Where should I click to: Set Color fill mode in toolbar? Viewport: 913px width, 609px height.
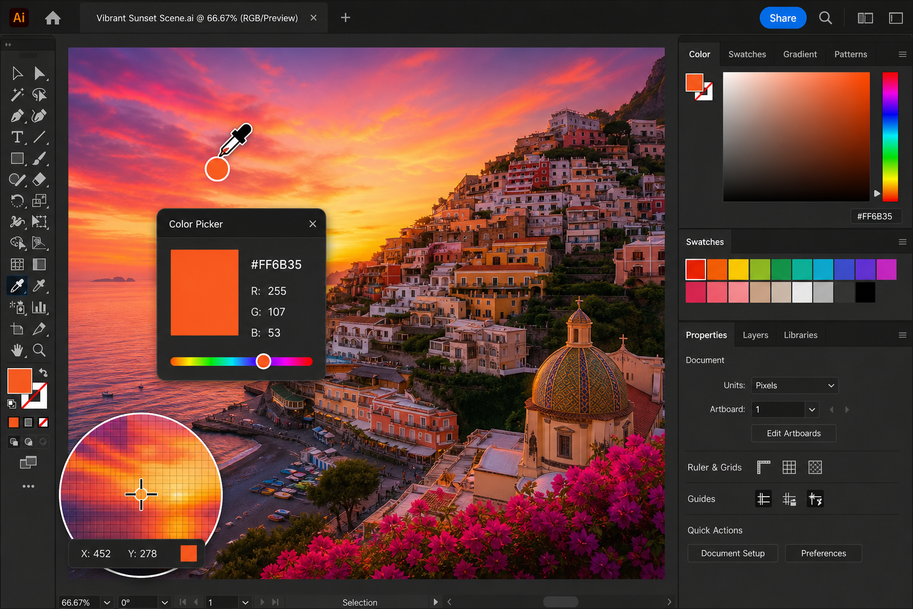click(14, 423)
